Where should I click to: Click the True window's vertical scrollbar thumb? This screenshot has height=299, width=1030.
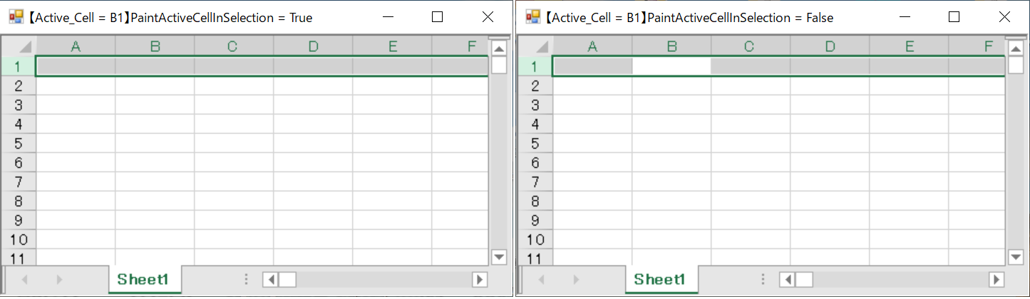point(499,65)
